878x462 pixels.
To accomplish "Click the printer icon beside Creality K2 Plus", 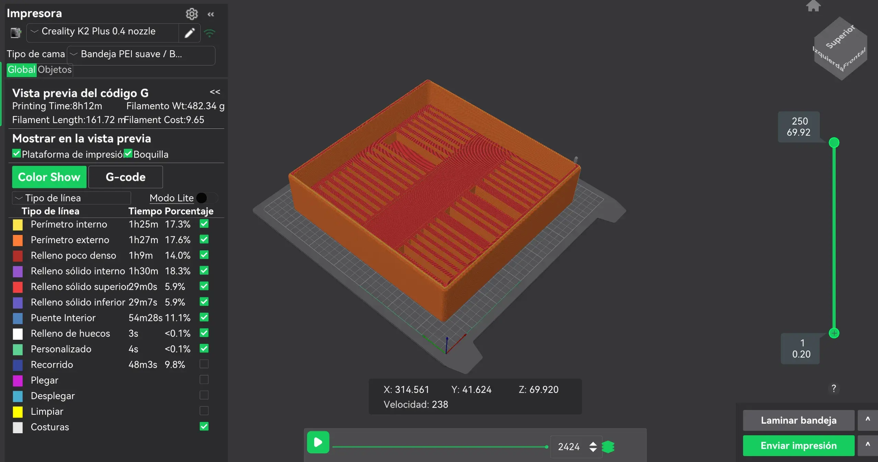I will point(16,33).
